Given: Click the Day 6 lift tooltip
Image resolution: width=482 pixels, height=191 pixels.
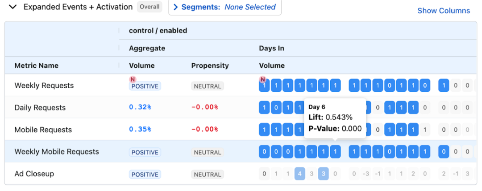Looking at the screenshot, I should pos(335,118).
